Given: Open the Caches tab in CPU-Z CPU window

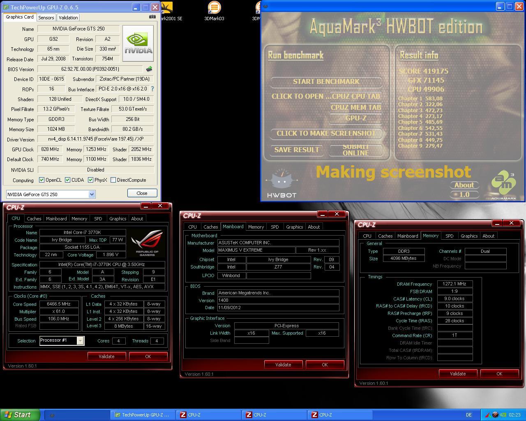Looking at the screenshot, I should click(34, 219).
